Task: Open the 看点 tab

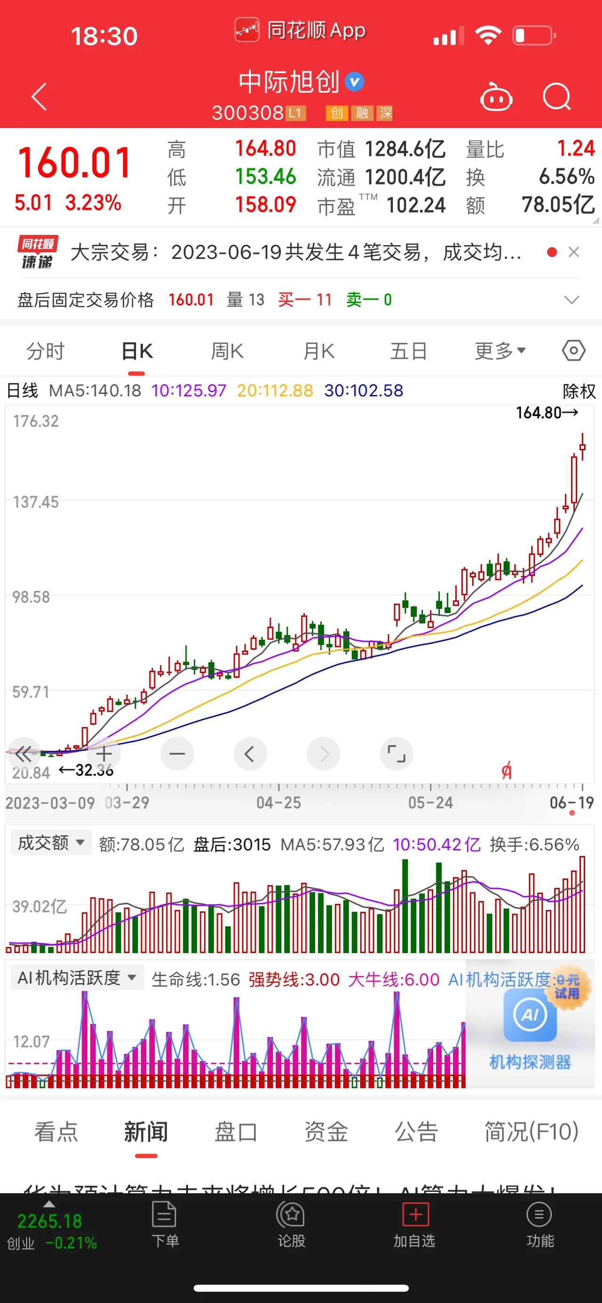Action: (x=56, y=1132)
